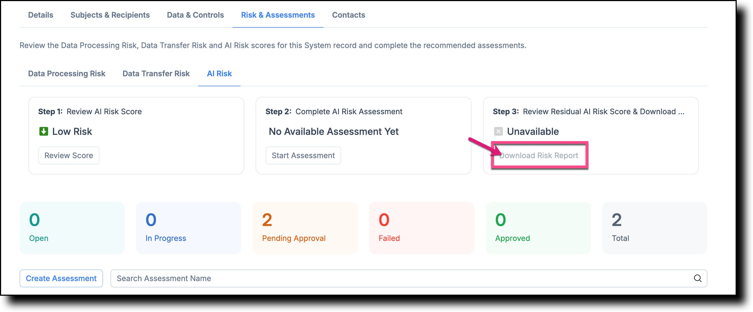753x312 pixels.
Task: Click the Start Assessment button
Action: click(x=303, y=155)
